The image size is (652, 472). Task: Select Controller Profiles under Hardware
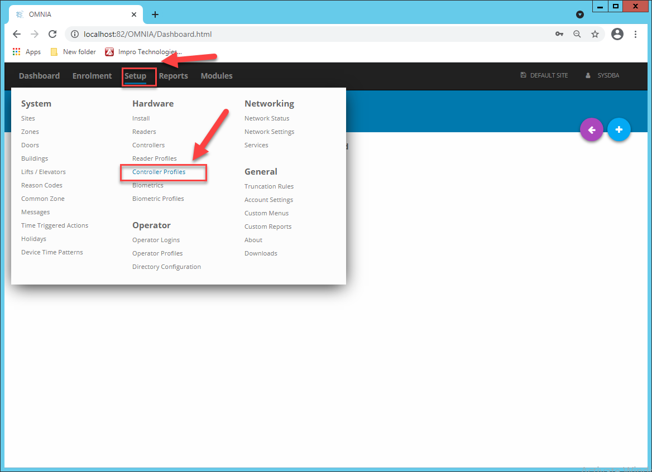(x=159, y=172)
